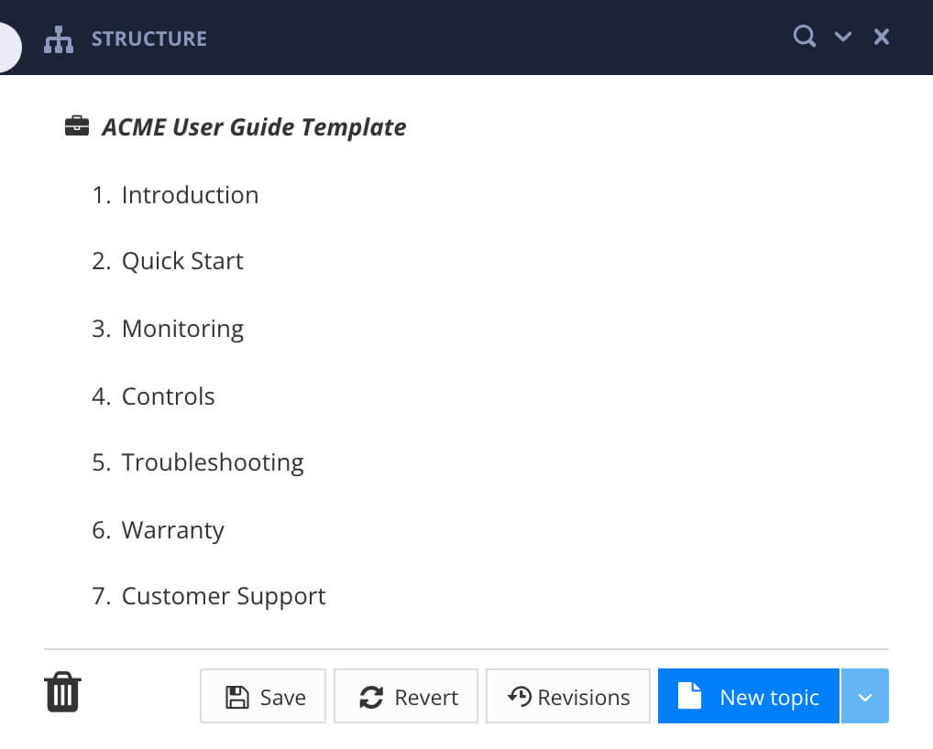Click the ACME User Guide Template title
Image resolution: width=933 pixels, height=749 pixels.
tap(254, 127)
